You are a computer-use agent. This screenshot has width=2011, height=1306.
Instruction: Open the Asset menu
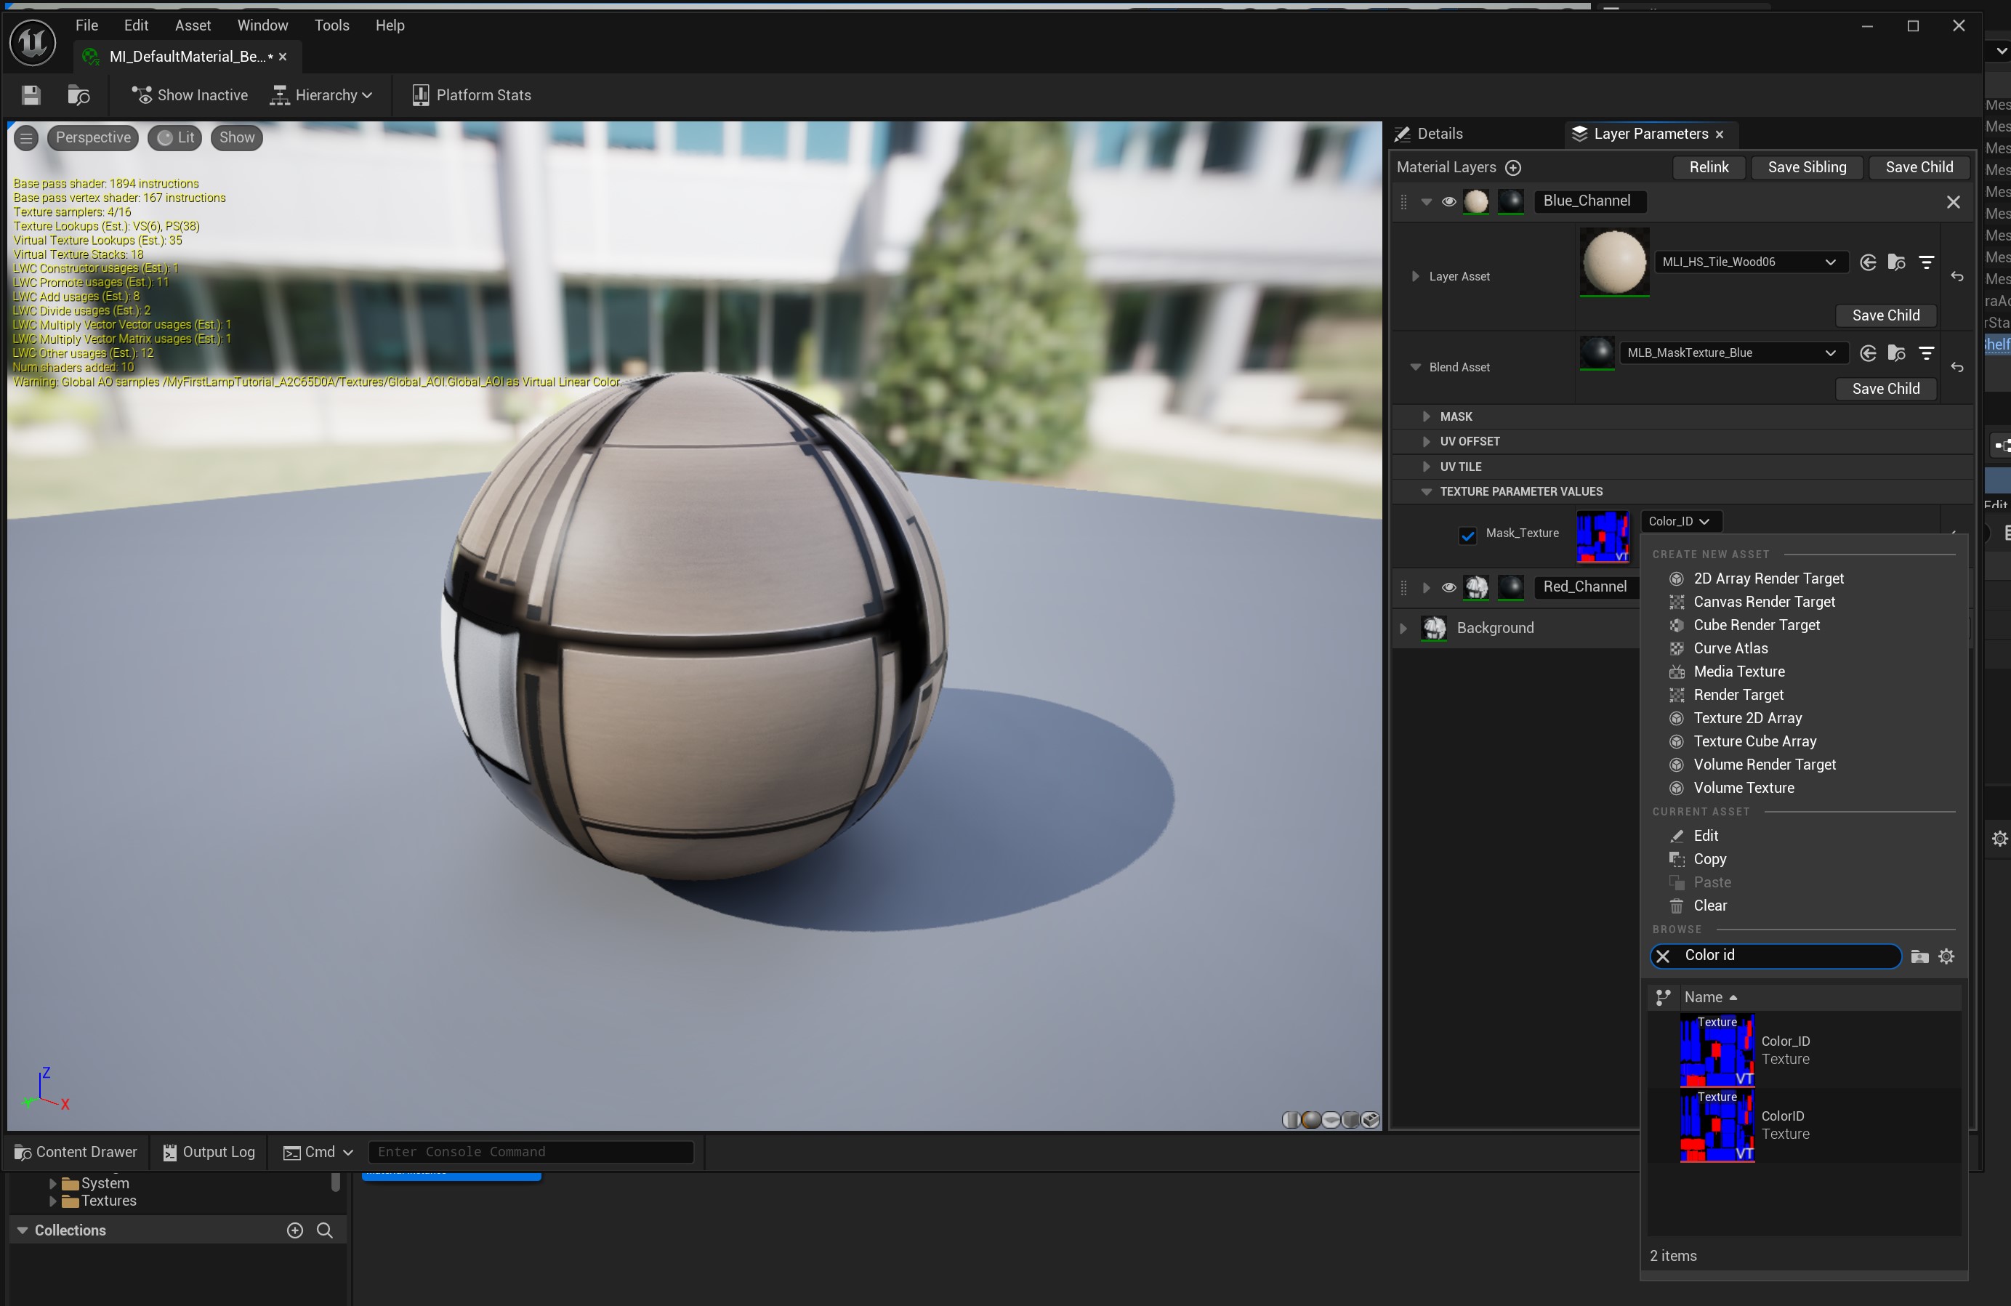(x=193, y=25)
